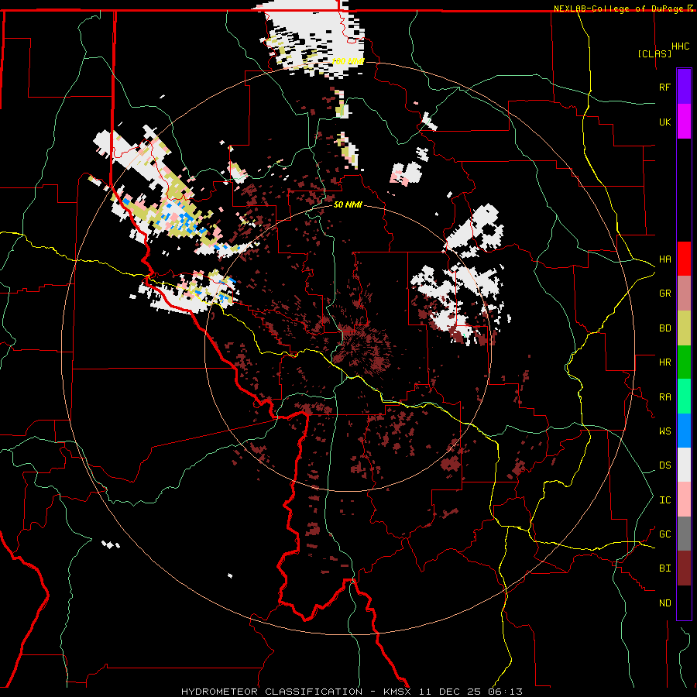Click the "100 NMI" range ring label
The width and height of the screenshot is (697, 697).
pos(348,61)
